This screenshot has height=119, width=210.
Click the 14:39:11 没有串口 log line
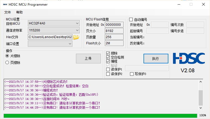(x=52, y=103)
